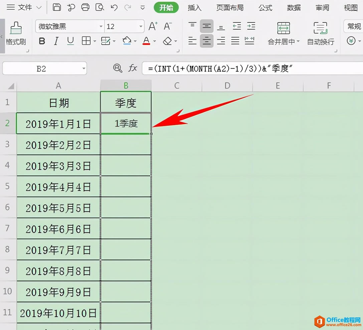This screenshot has height=330, width=363.
Task: Toggle Bold formatting
Action: (42, 41)
